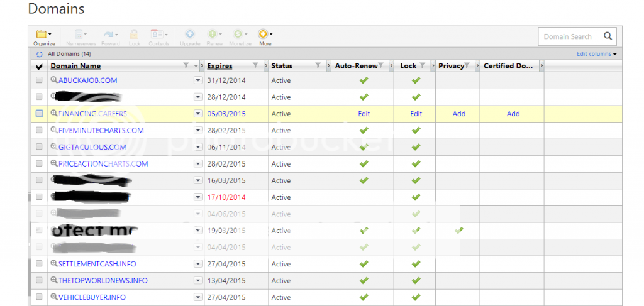This screenshot has width=644, height=306.
Task: Open the dropdown arrow for FIVEMINUTECHARTS.COM
Action: point(198,131)
